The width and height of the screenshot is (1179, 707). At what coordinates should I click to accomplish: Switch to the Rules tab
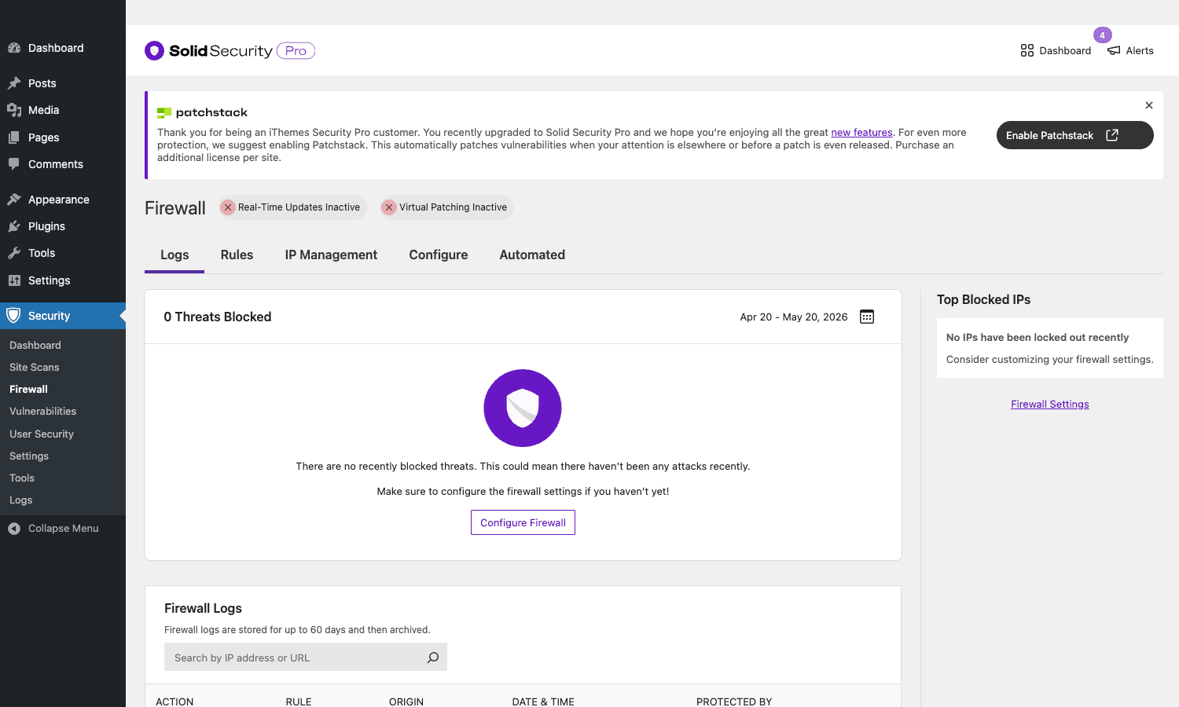coord(237,255)
